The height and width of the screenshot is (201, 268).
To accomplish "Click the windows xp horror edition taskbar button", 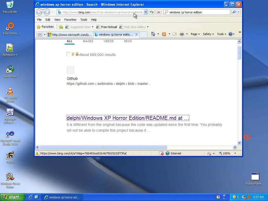I will [x=62, y=197].
